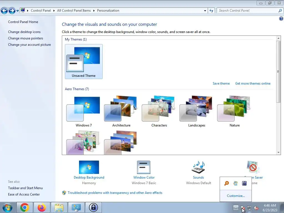Viewport: 284px width, 213px height.
Task: Open Sounds settings icon
Action: (x=198, y=167)
